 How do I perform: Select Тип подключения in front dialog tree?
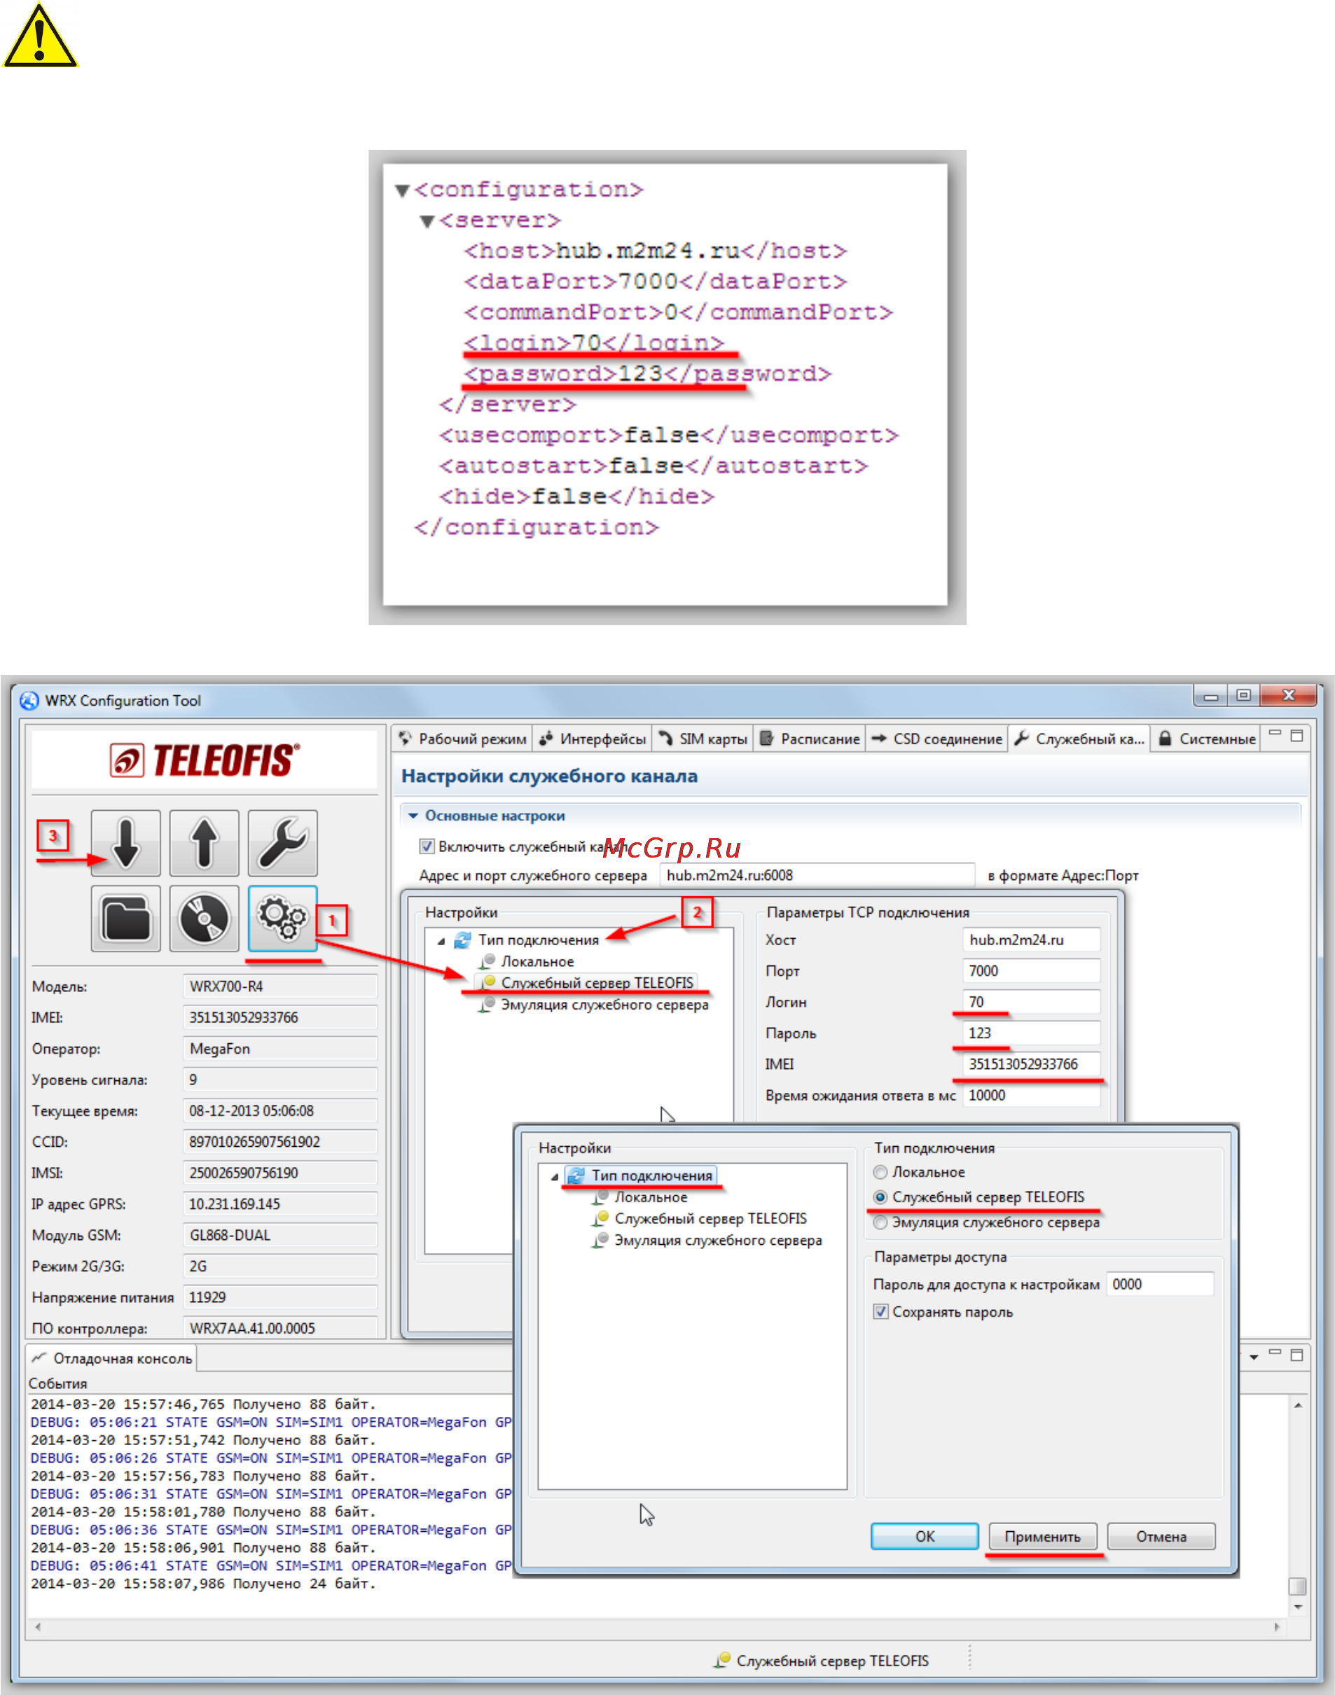(x=652, y=1176)
